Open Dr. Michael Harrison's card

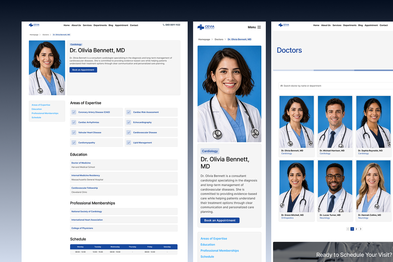pyautogui.click(x=335, y=126)
